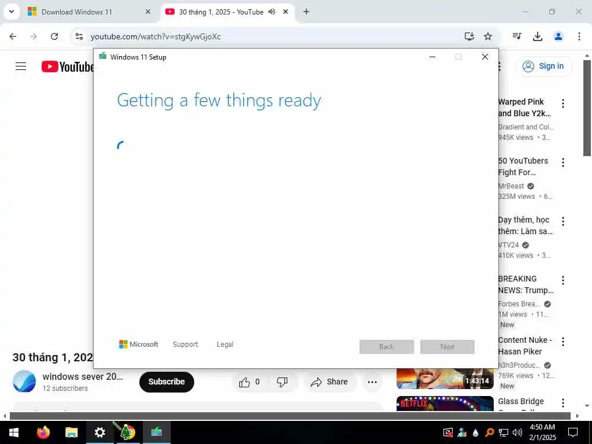The width and height of the screenshot is (592, 444).
Task: Open options for Glass Bridge video
Action: 563,403
